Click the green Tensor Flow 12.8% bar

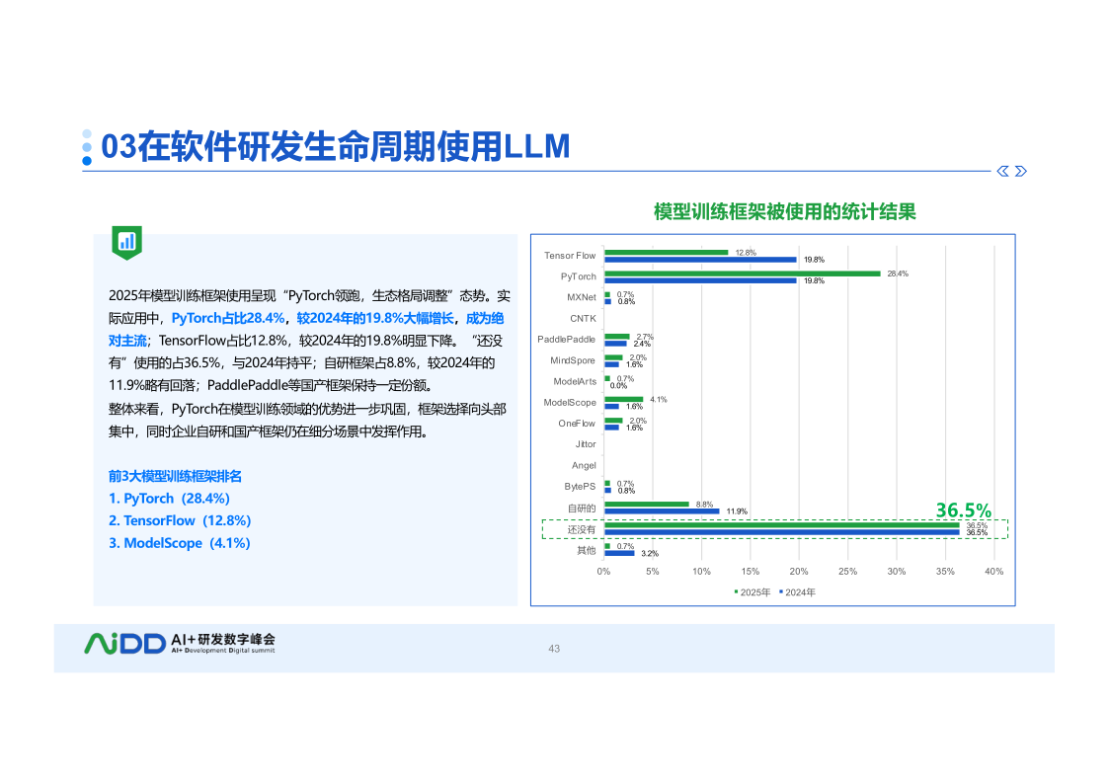click(x=667, y=253)
